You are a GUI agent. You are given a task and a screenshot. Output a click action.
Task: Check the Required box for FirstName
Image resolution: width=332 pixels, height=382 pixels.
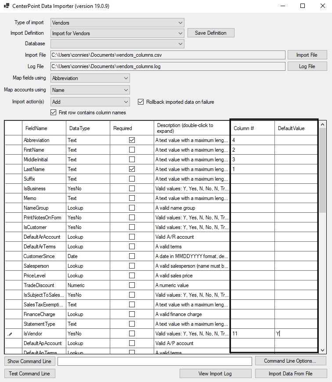(x=132, y=150)
